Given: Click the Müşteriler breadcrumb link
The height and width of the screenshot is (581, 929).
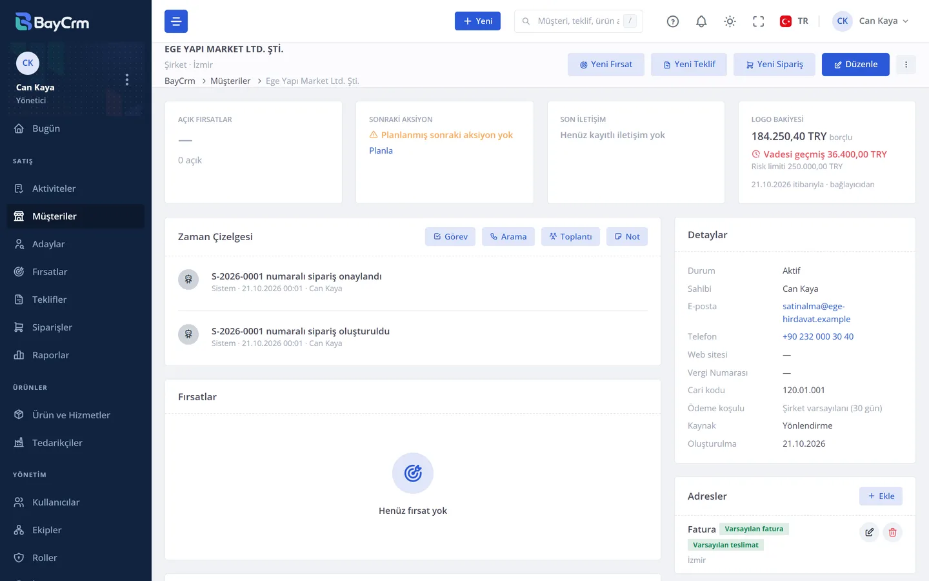Looking at the screenshot, I should coord(230,81).
